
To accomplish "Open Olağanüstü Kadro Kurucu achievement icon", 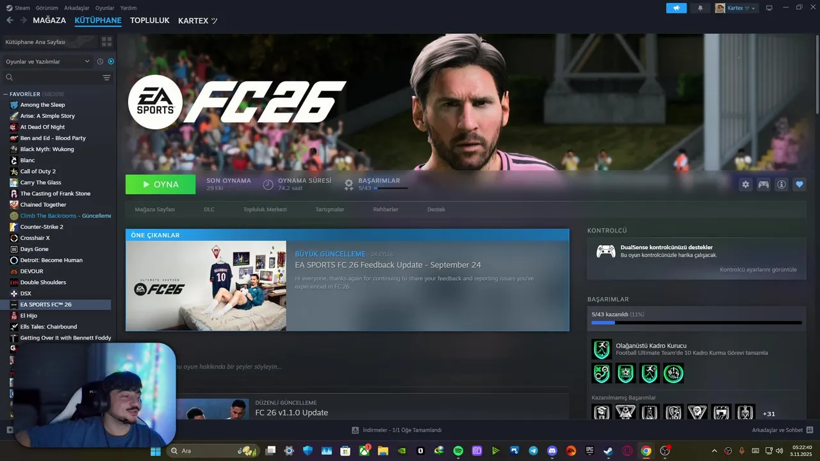I will [x=602, y=350].
